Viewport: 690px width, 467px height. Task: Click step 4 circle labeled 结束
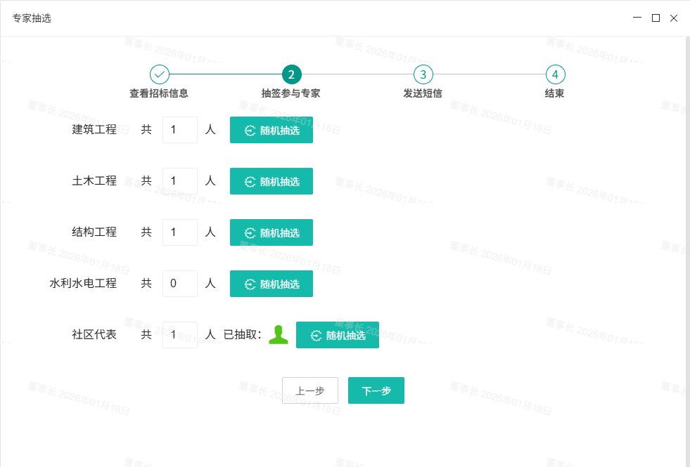pos(554,74)
